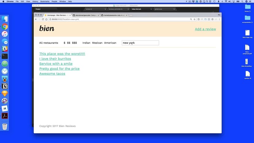Open iTunes from the dock
Viewport: 254px width, 143px height.
5,34
